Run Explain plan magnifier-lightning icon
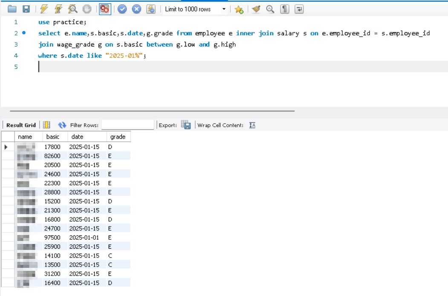The height and width of the screenshot is (296, 448). click(x=72, y=9)
